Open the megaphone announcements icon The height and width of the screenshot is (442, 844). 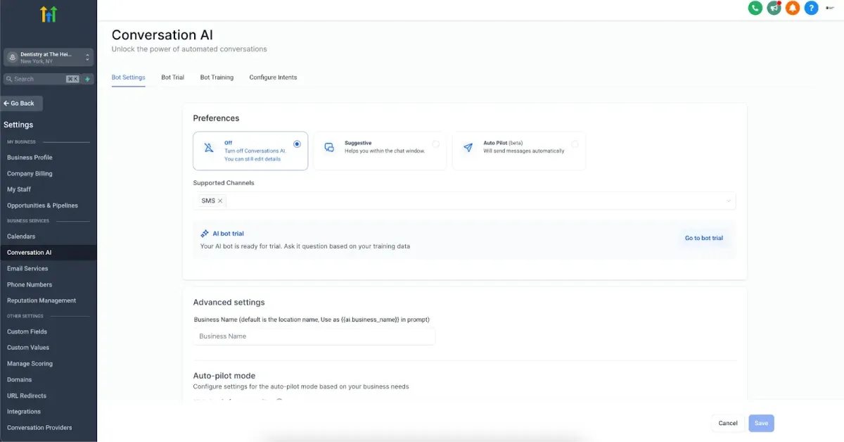pos(774,8)
